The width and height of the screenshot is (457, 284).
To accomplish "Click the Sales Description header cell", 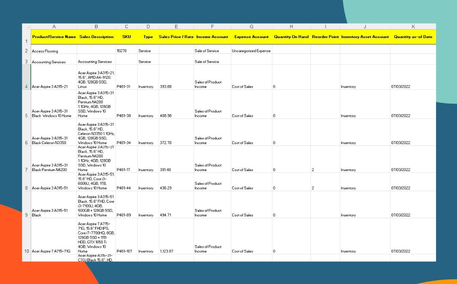I will [x=96, y=37].
